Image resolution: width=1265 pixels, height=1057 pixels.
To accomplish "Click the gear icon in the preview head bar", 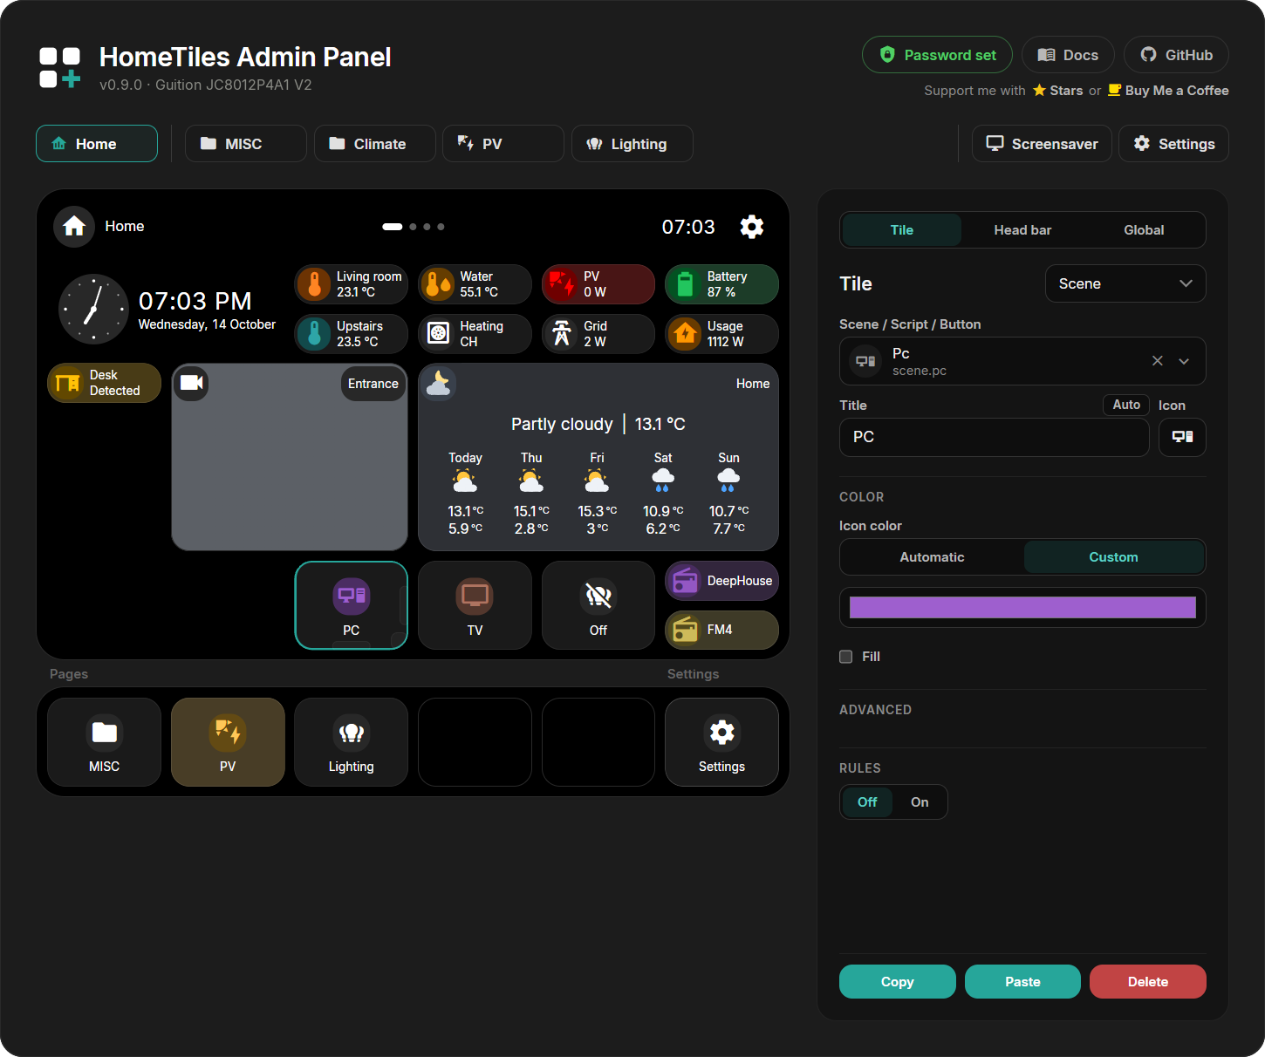I will point(751,227).
